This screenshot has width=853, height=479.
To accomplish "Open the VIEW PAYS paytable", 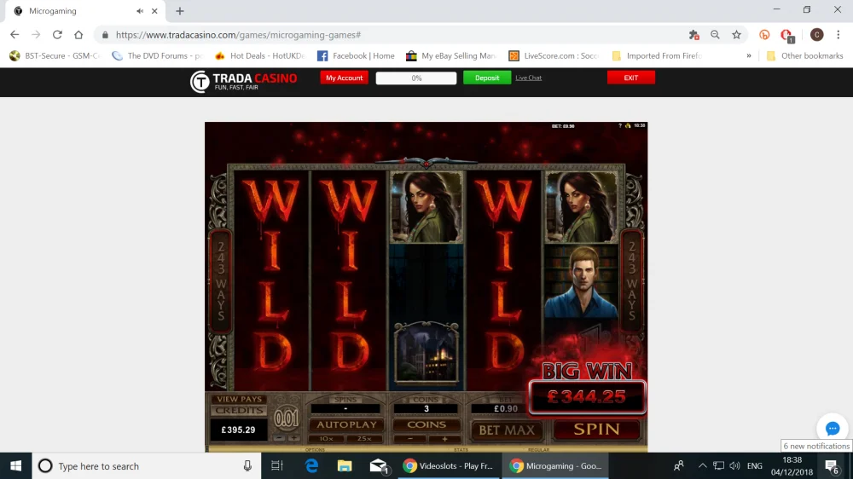I will 239,399.
